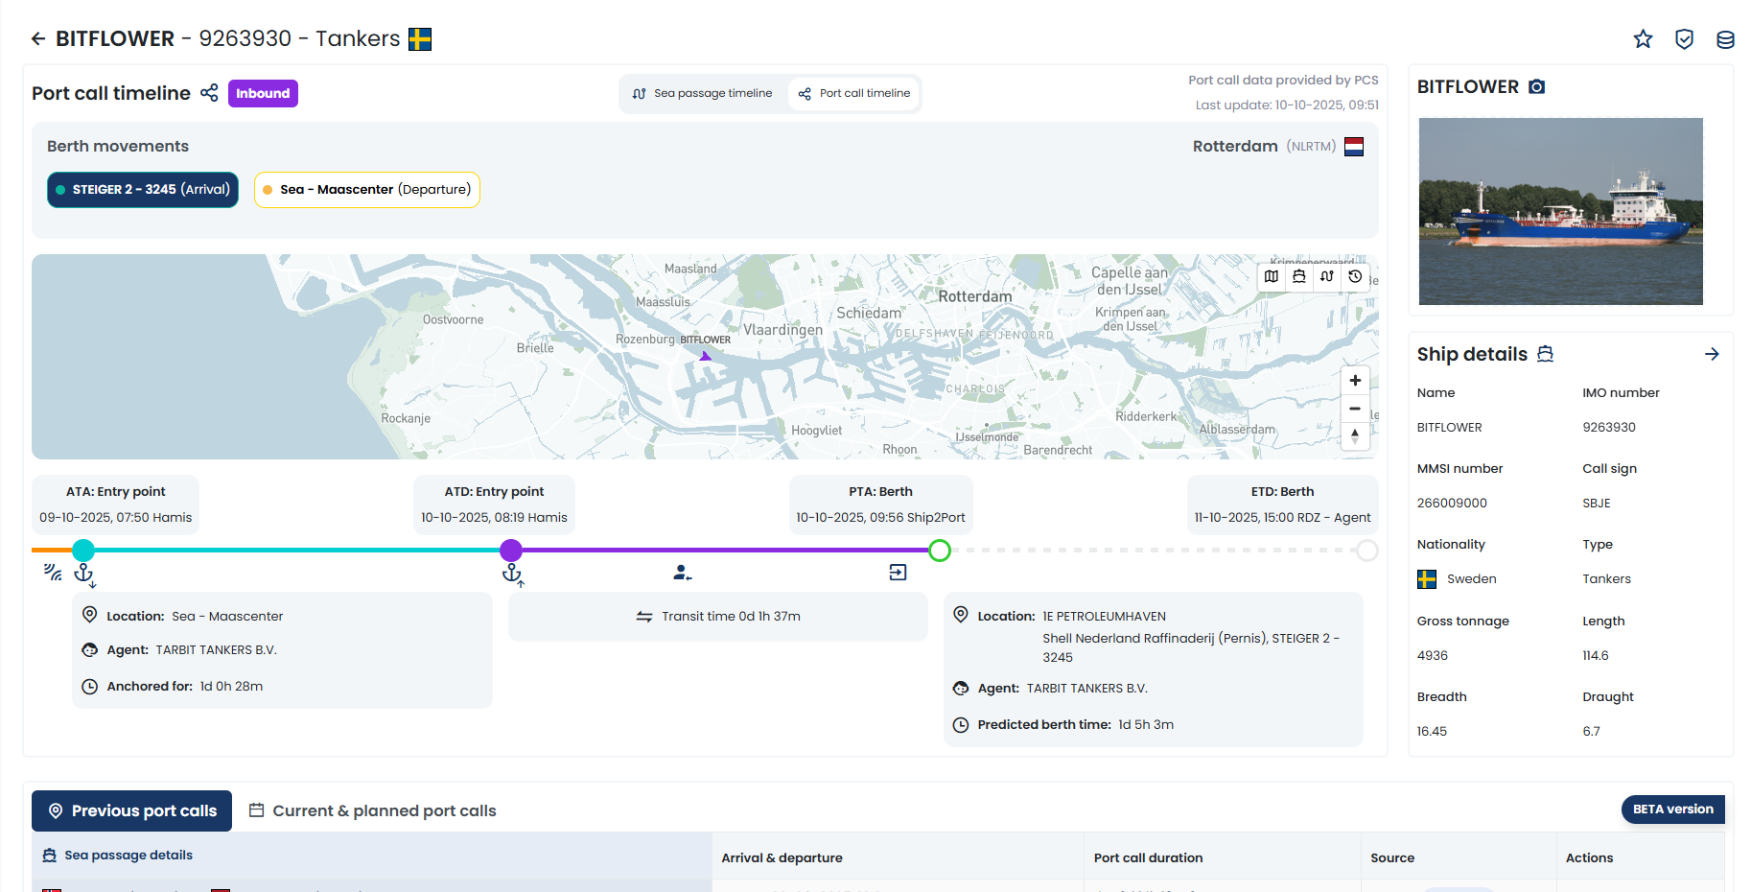Expand Ship details with arrow

tap(1712, 354)
